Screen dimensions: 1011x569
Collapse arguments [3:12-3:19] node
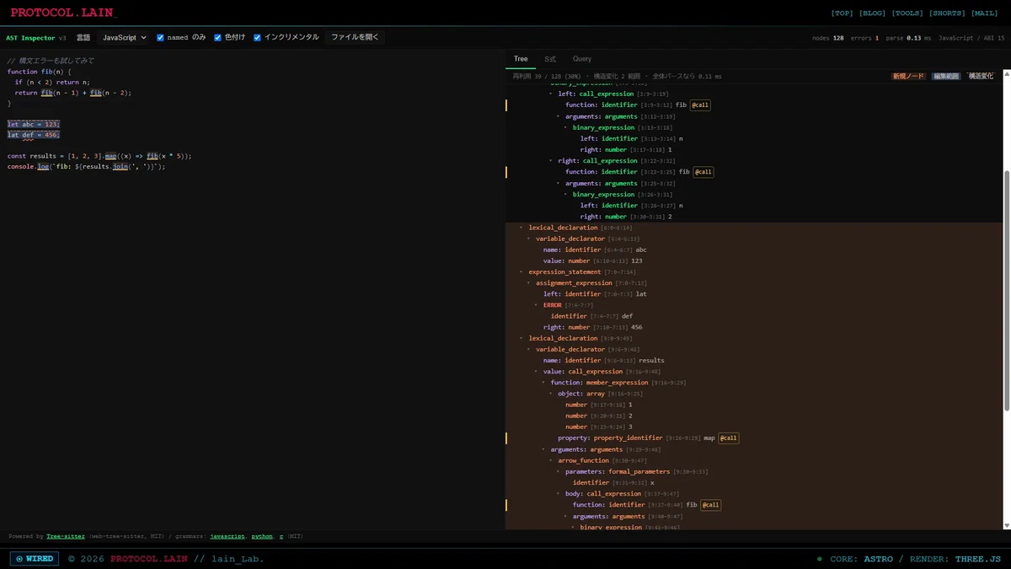point(559,116)
